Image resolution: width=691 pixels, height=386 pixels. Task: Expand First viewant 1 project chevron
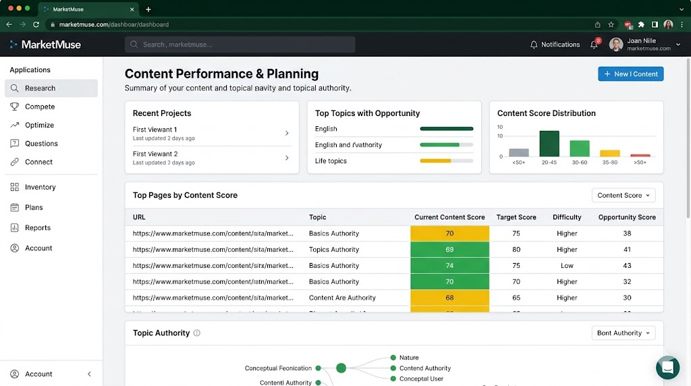point(287,134)
